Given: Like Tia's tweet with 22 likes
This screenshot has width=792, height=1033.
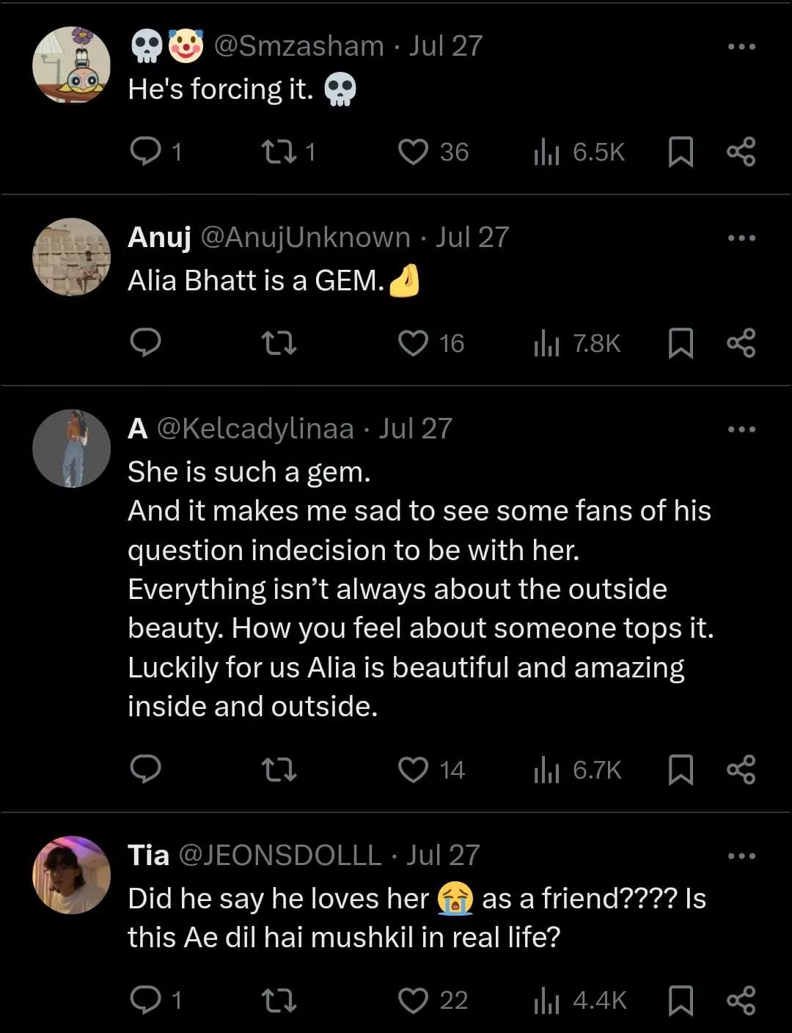Looking at the screenshot, I should click(x=413, y=1000).
